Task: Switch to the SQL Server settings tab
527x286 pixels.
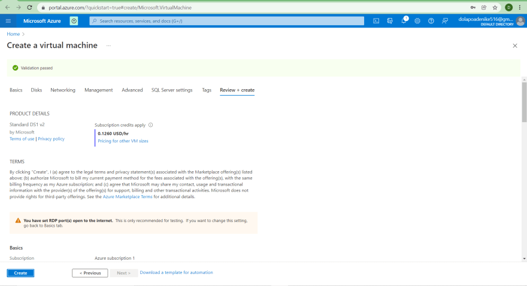Action: [x=172, y=90]
